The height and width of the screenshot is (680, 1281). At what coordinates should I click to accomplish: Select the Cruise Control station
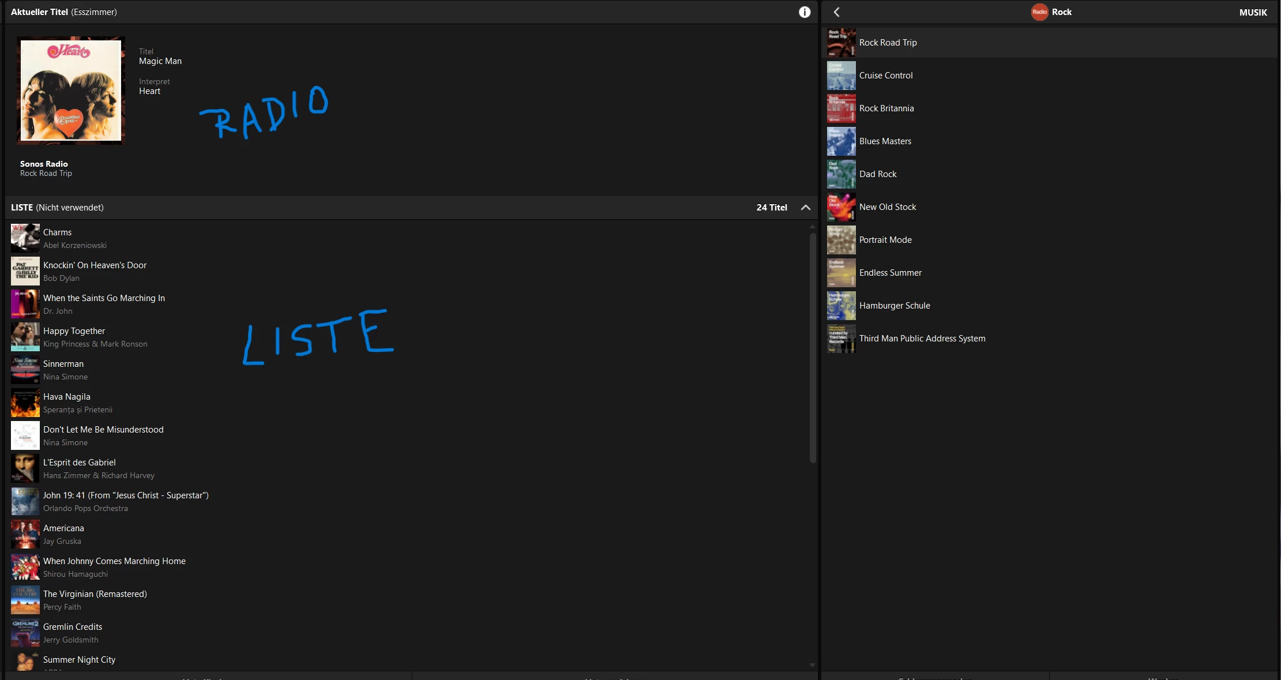1049,76
